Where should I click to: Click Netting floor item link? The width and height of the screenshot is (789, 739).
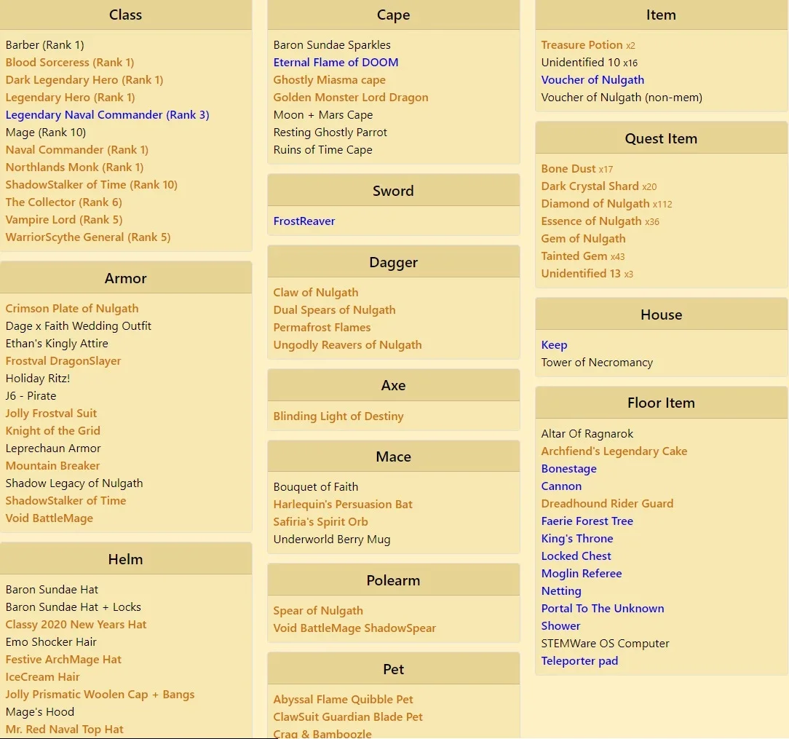point(561,591)
